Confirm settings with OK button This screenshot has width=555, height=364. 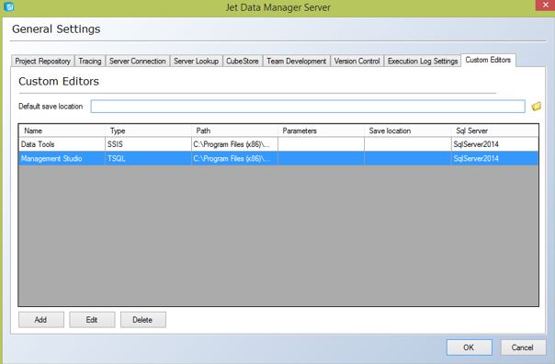tap(469, 347)
